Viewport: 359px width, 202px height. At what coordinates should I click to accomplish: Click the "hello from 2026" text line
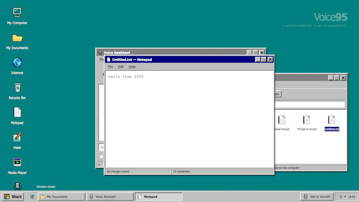[x=126, y=76]
